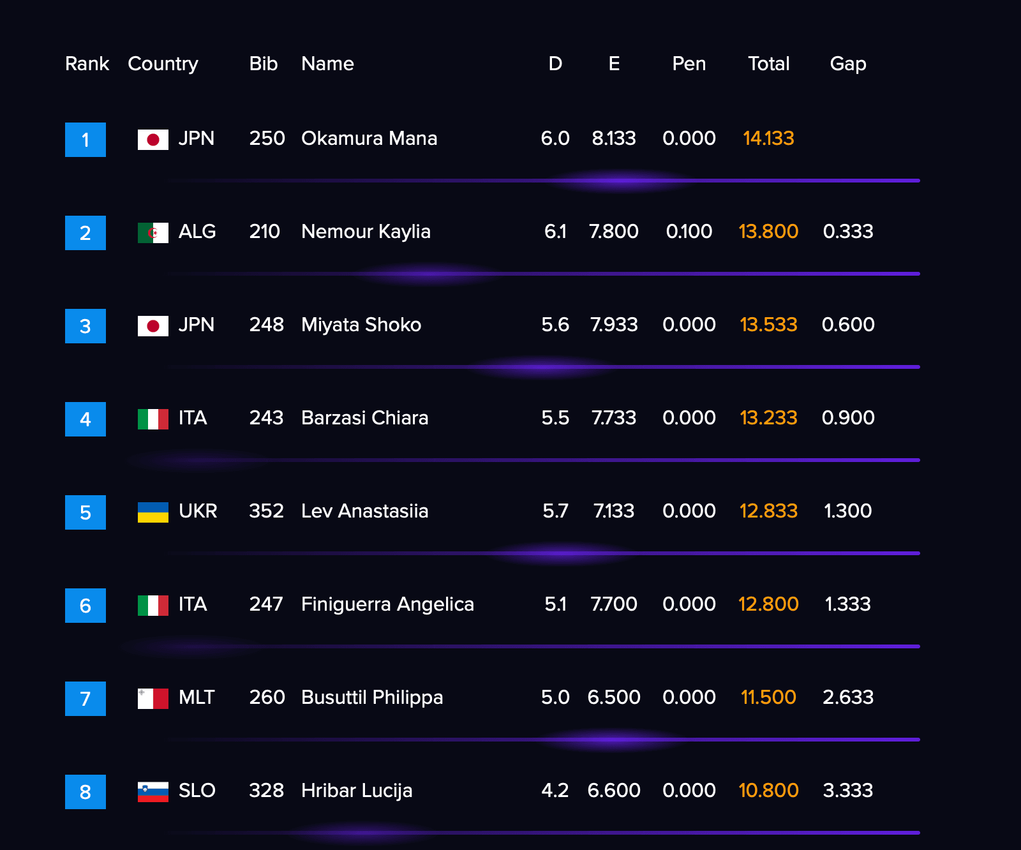The width and height of the screenshot is (1021, 850).
Task: Click Miyata Shoko's total score 13.533
Action: pos(768,325)
